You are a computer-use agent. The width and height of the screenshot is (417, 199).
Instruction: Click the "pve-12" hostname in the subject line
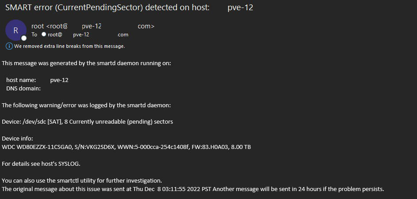pyautogui.click(x=240, y=8)
